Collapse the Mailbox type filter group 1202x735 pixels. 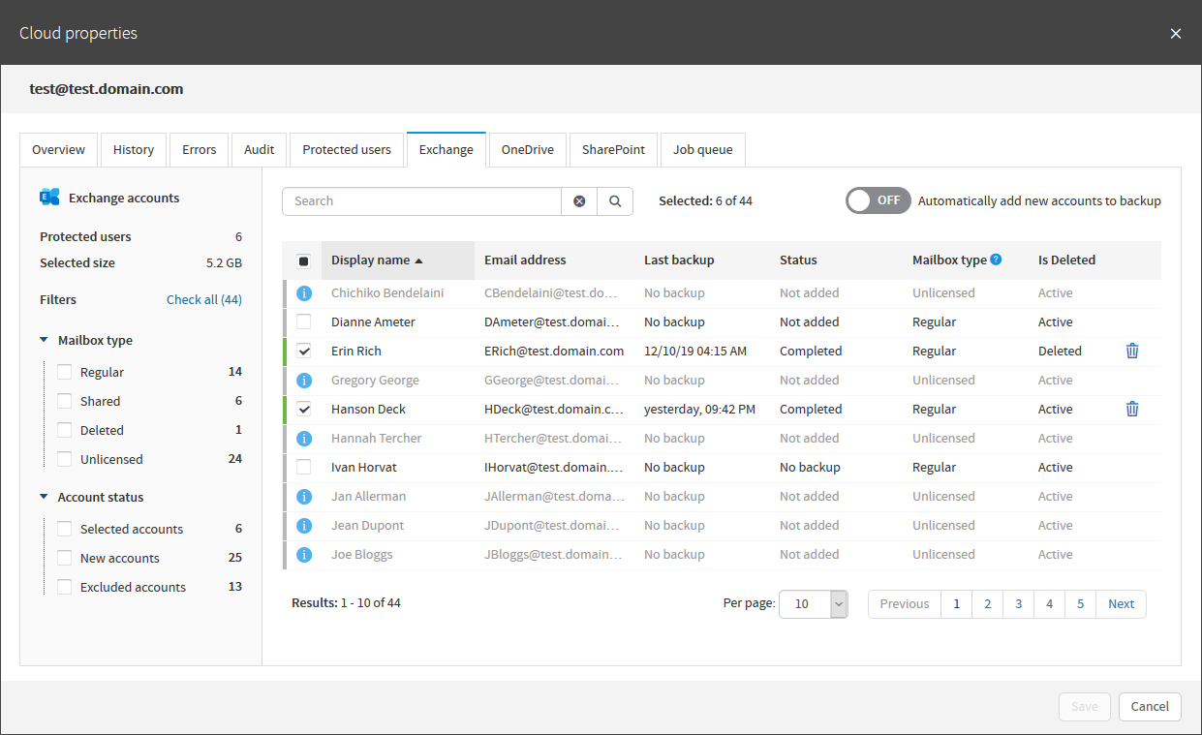point(44,340)
